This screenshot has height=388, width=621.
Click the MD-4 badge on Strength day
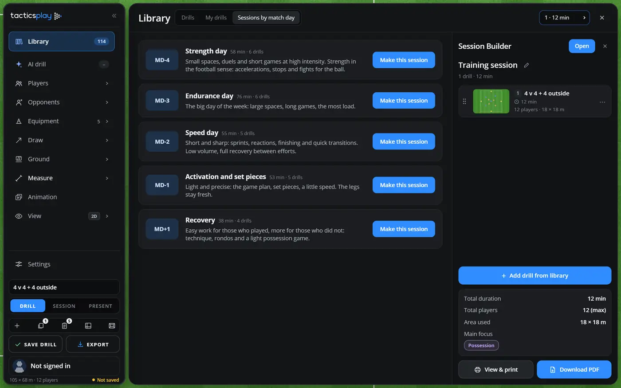tap(162, 60)
